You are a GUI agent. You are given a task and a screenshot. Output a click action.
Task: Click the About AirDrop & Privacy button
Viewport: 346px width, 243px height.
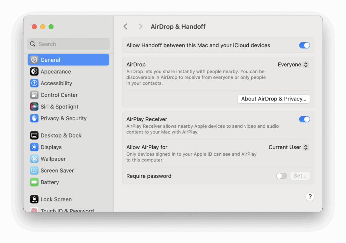[274, 99]
